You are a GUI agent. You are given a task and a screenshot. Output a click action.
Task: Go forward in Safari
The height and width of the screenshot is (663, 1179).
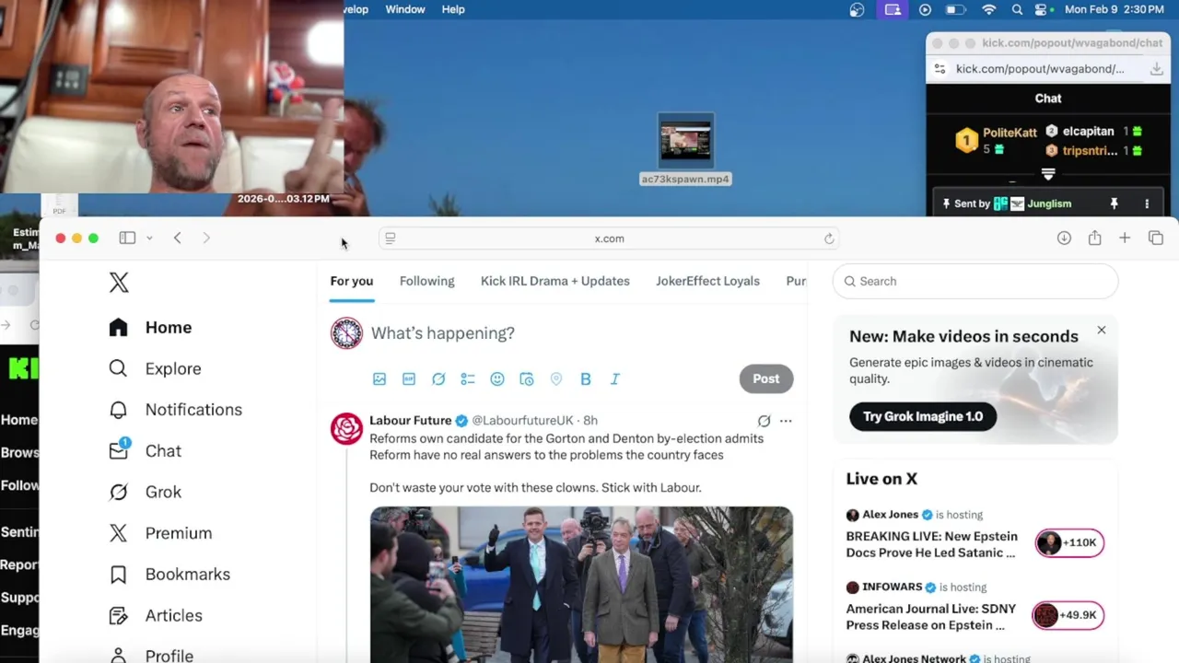point(206,238)
